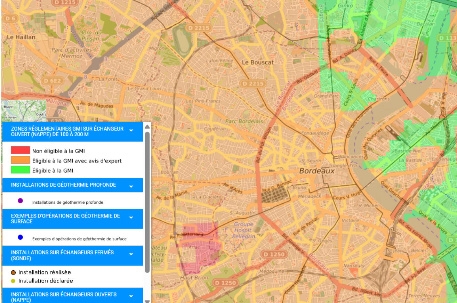Collapse the Installations sur échangeurs fermés (sonde) section

(x=131, y=254)
